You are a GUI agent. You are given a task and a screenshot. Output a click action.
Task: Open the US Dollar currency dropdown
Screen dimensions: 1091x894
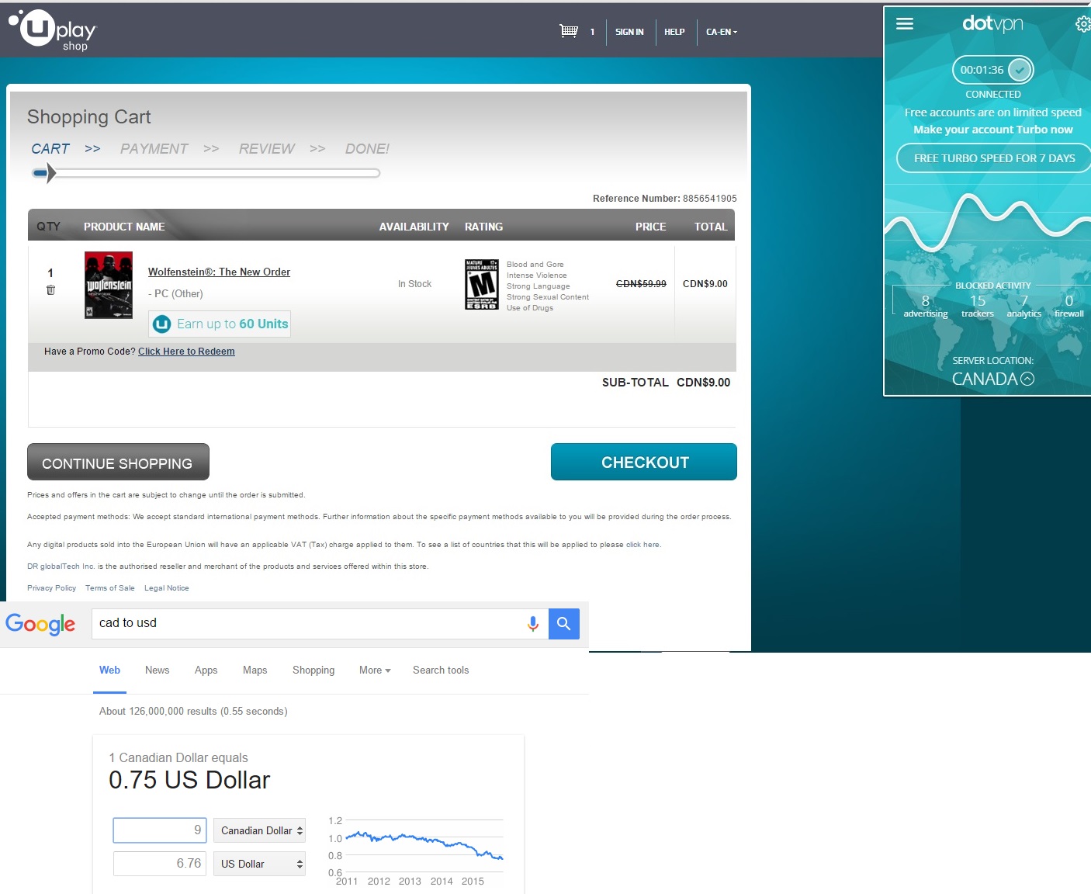[x=259, y=864]
